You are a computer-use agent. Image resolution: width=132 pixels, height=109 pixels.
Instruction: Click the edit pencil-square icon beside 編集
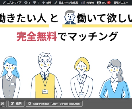pos(12,104)
